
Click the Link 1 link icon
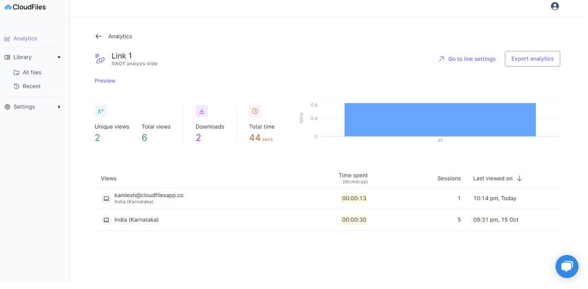click(x=100, y=59)
